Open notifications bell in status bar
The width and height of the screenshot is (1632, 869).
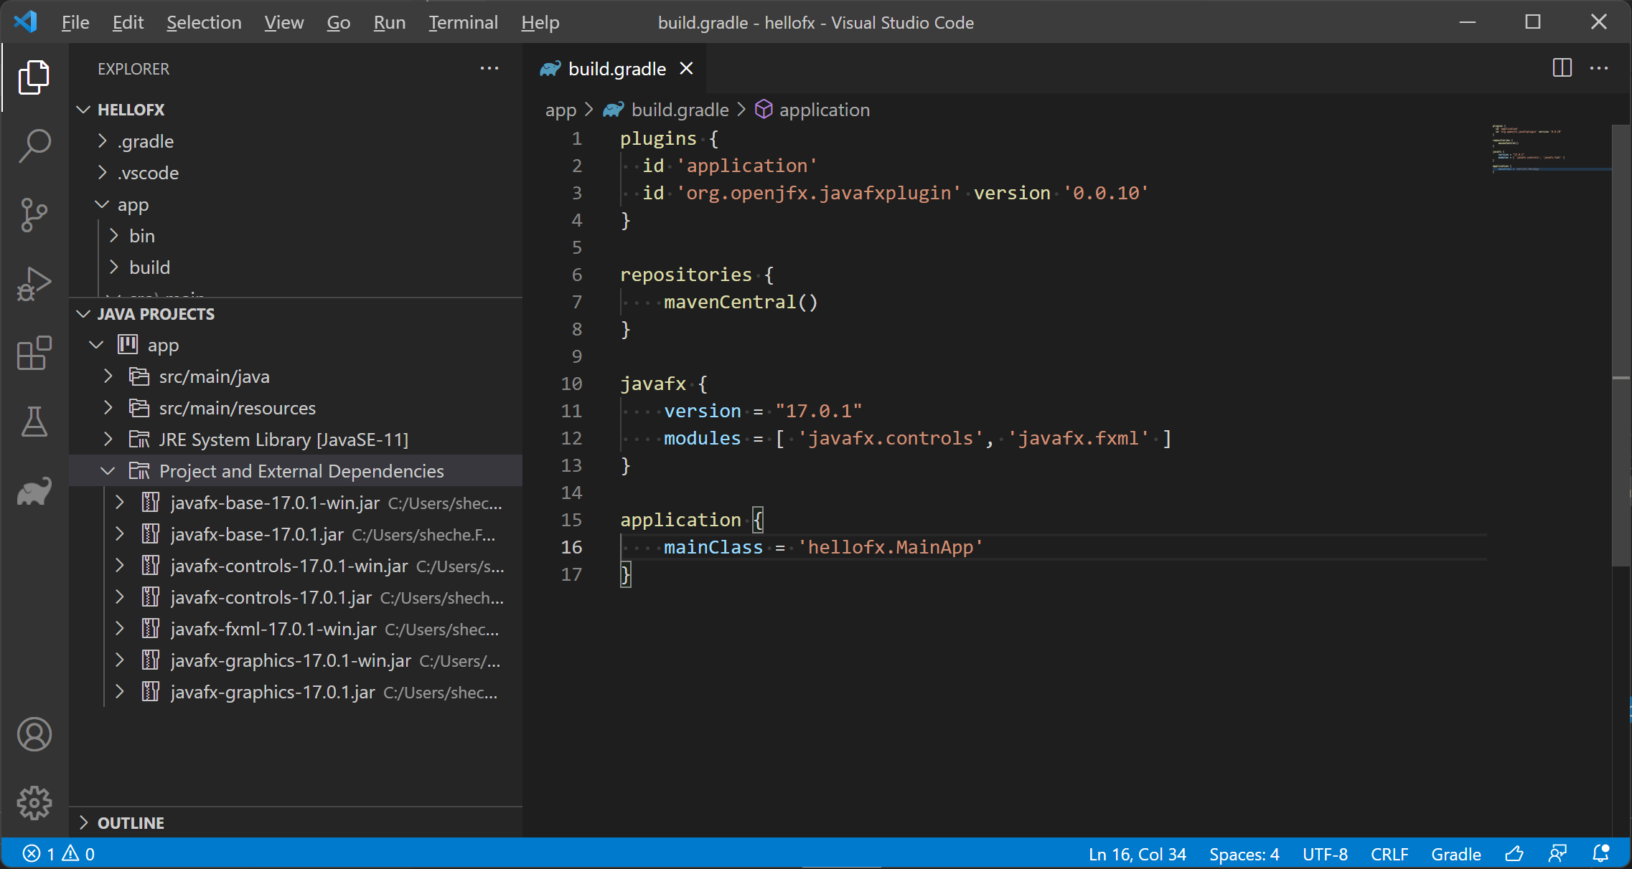tap(1600, 854)
